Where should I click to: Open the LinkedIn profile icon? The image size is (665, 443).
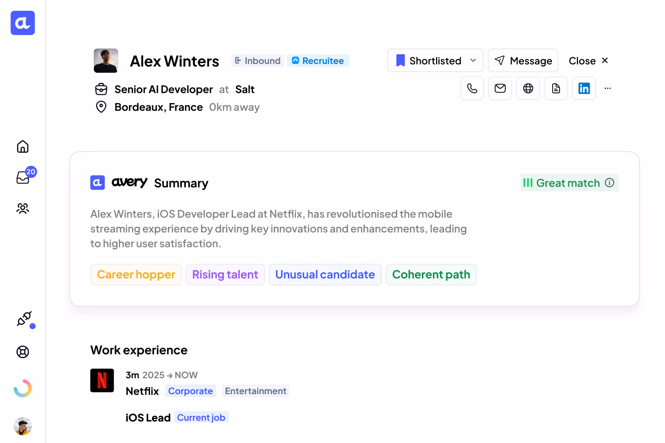tap(584, 88)
